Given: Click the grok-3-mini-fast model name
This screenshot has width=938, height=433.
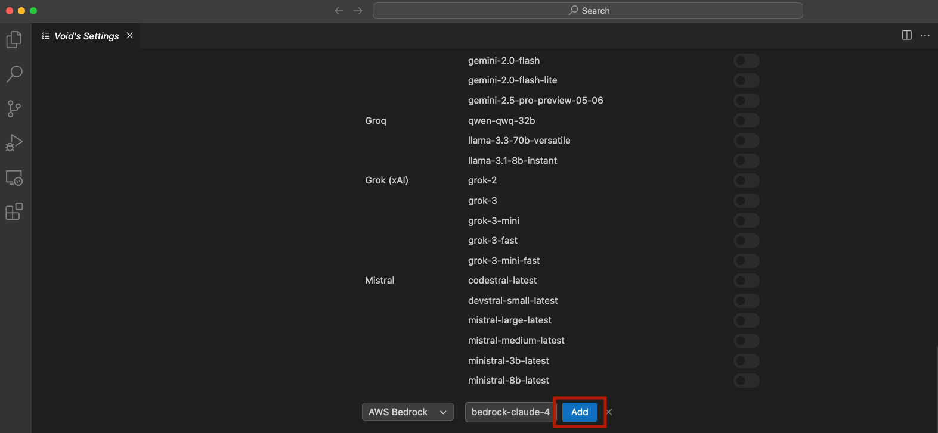Looking at the screenshot, I should (504, 260).
